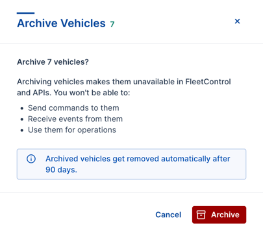Click the green vehicle count badge 7
The width and height of the screenshot is (263, 236).
(112, 24)
